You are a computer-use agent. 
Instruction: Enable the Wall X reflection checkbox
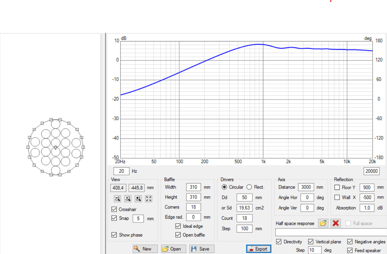(337, 197)
